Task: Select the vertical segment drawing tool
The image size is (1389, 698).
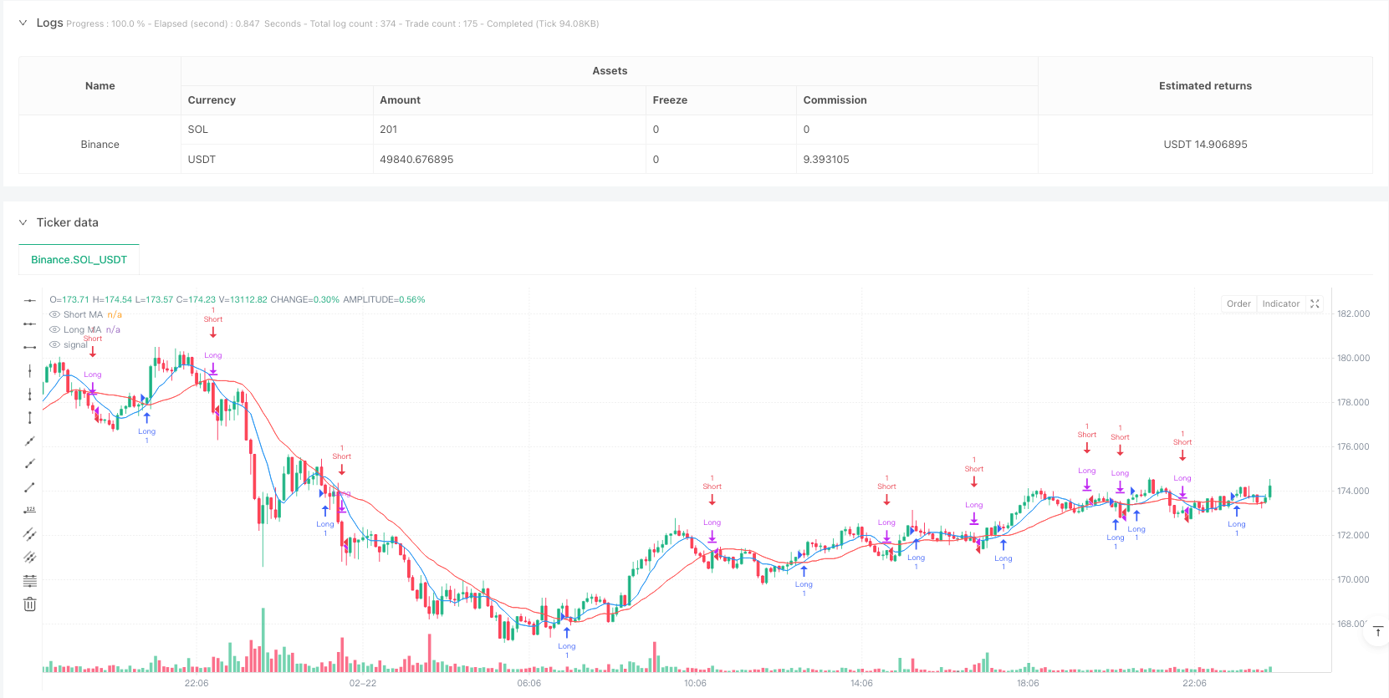Action: pyautogui.click(x=30, y=417)
